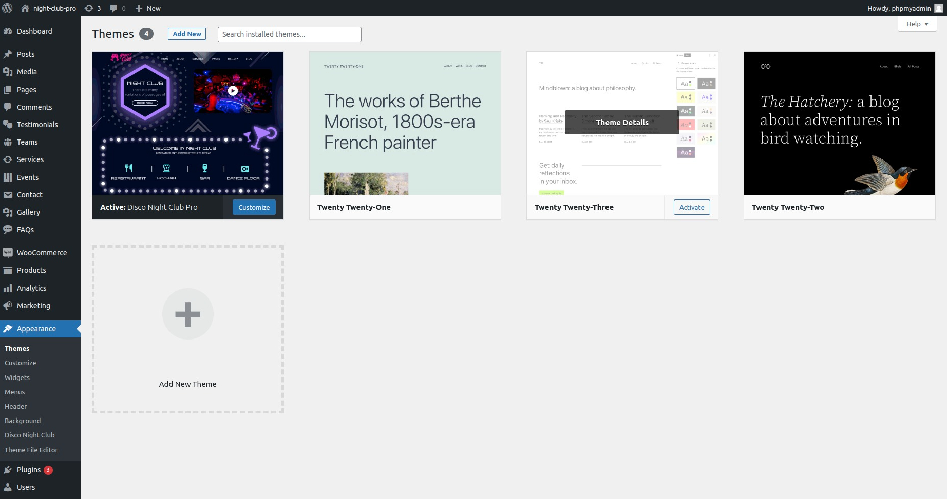
Task: Click the Add New button beside Themes heading
Action: click(187, 34)
